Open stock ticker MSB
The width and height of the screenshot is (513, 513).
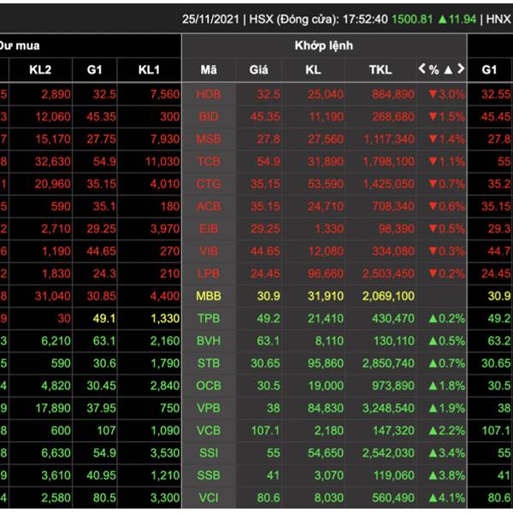pos(209,139)
